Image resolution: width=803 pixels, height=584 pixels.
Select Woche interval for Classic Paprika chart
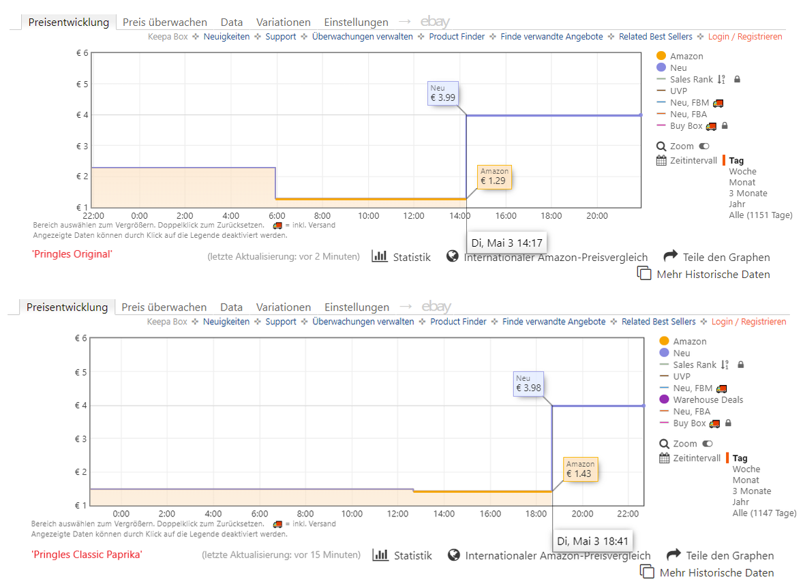[x=746, y=470]
